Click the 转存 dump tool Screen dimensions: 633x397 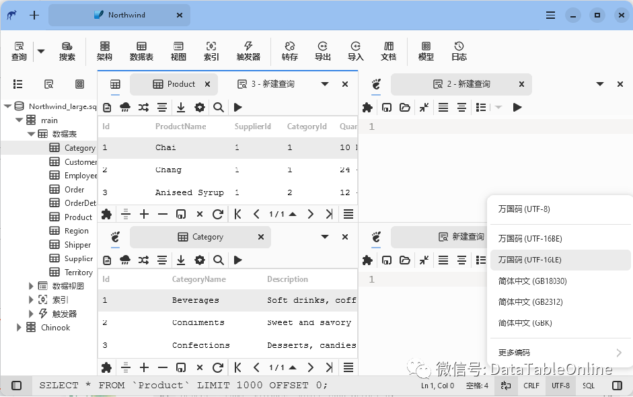pos(289,51)
